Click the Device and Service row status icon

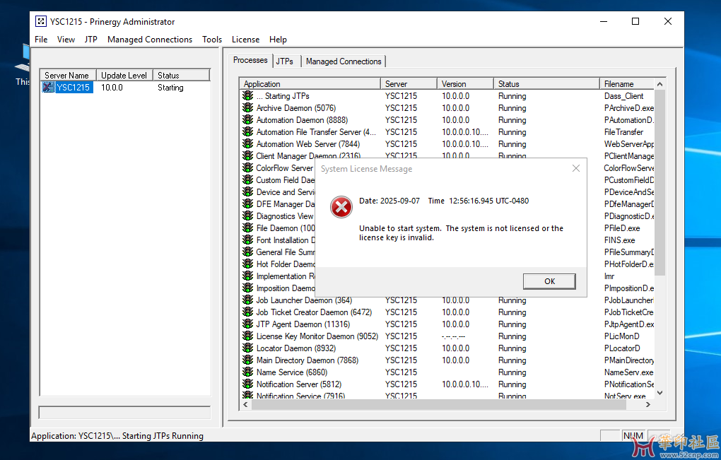248,191
